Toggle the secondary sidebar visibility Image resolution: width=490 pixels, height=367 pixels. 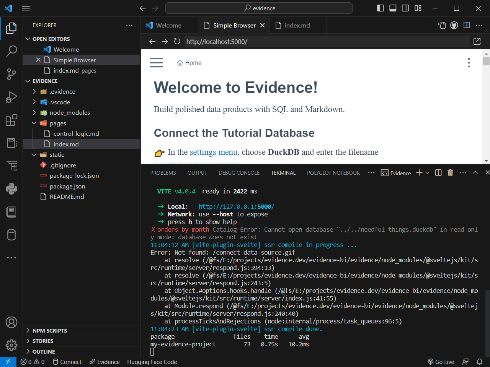click(405, 8)
